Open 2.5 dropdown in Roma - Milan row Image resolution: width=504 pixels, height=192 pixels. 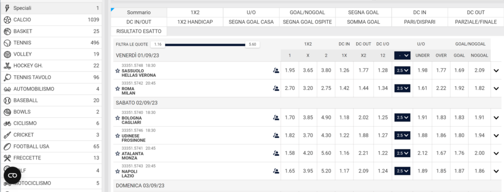[402, 88]
